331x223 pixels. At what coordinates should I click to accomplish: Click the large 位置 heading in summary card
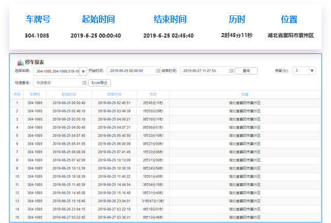point(289,19)
